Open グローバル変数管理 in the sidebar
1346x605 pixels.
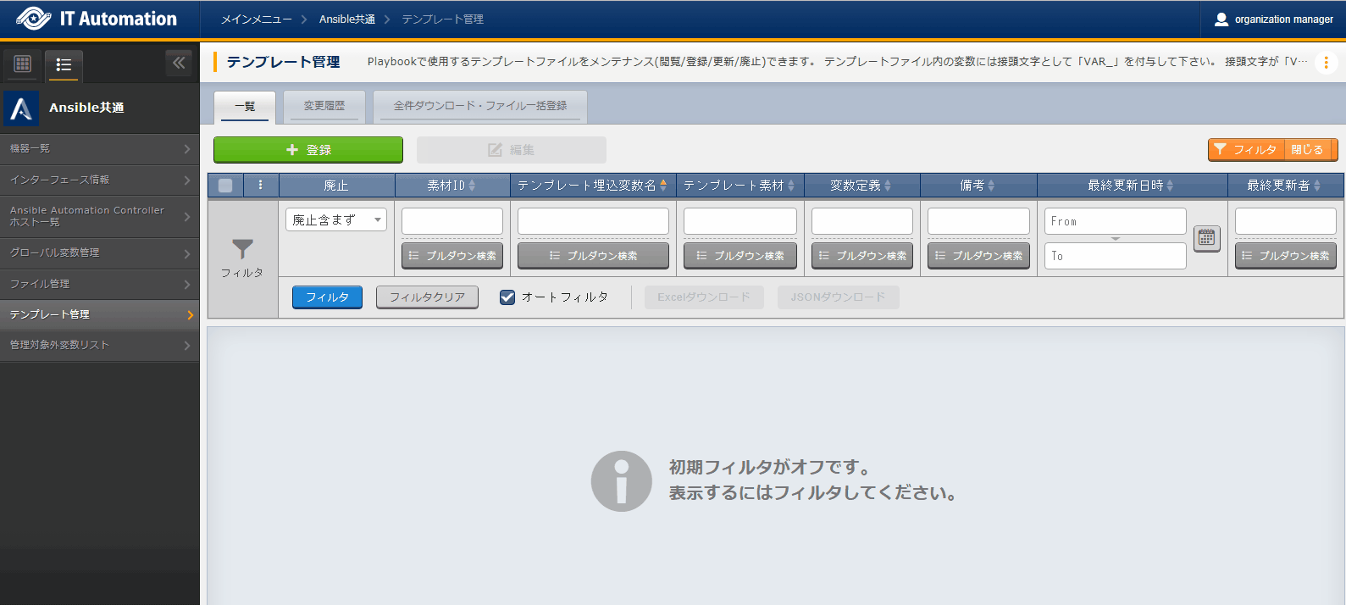tap(99, 253)
